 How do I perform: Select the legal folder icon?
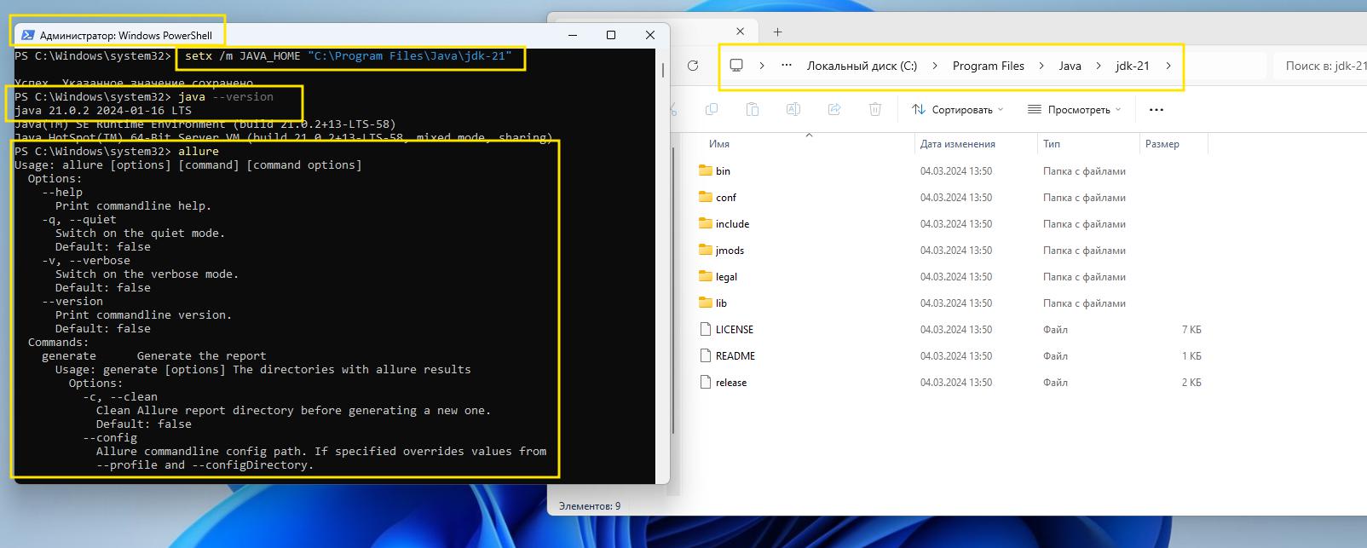(706, 276)
